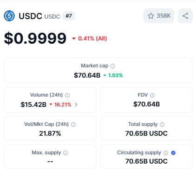
Task: Expand Volume details with chevron arrow
Action: 76,105
